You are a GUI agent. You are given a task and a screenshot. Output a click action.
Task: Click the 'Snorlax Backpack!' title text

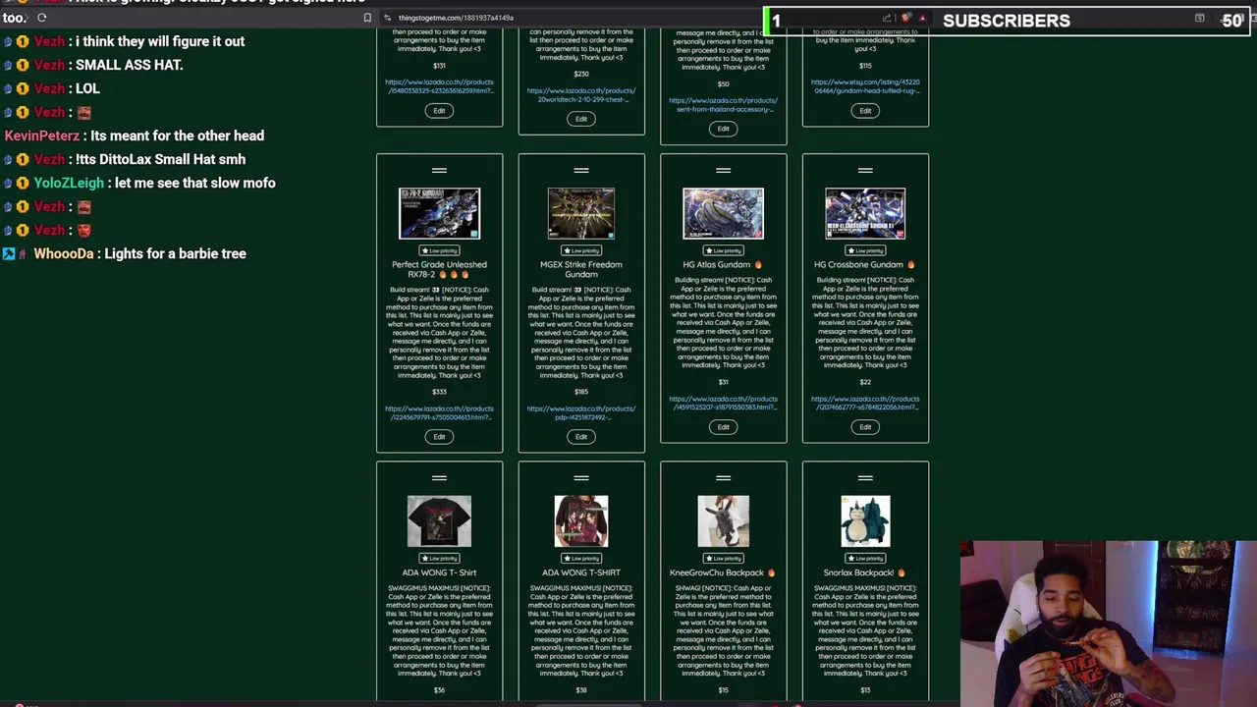coord(858,572)
